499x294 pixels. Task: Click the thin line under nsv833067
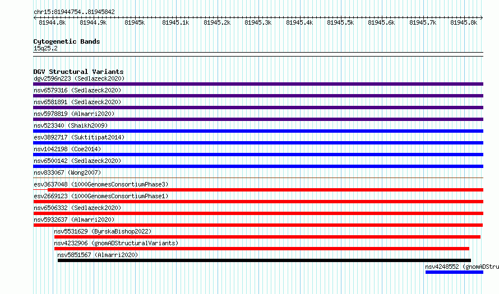[x=258, y=178]
